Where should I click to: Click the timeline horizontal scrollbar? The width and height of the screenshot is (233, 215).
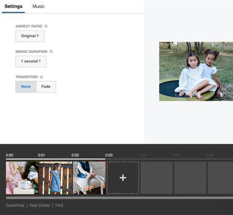(x=119, y=198)
